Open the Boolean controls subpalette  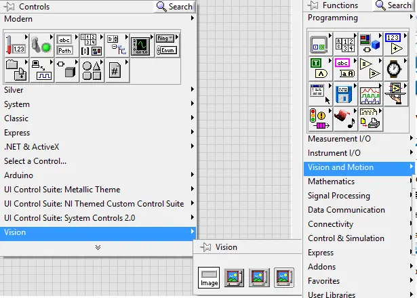42,45
